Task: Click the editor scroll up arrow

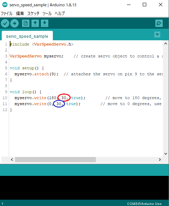Action: pos(166,43)
